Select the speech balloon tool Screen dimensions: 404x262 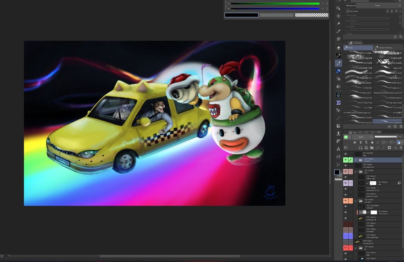click(338, 39)
